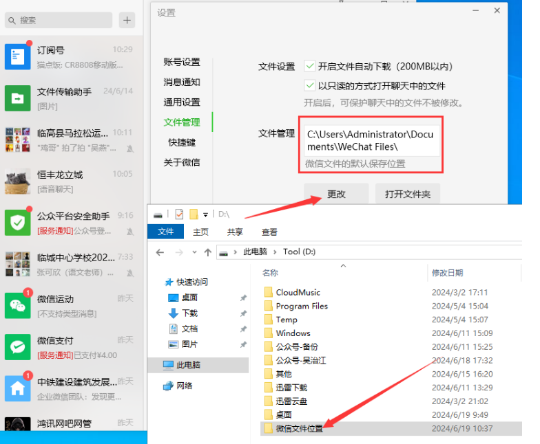Image resolution: width=540 pixels, height=444 pixels.
Task: Click the drive icon in Explorer title bar
Action: [x=158, y=215]
